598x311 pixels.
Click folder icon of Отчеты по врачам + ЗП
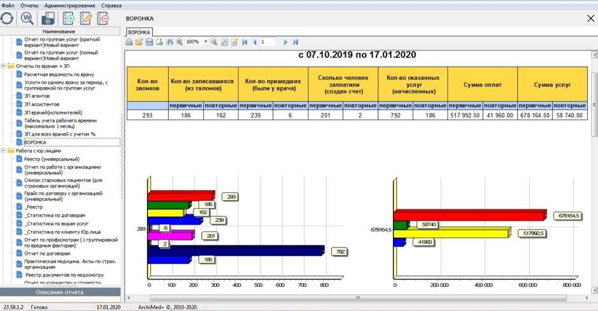[x=11, y=66]
